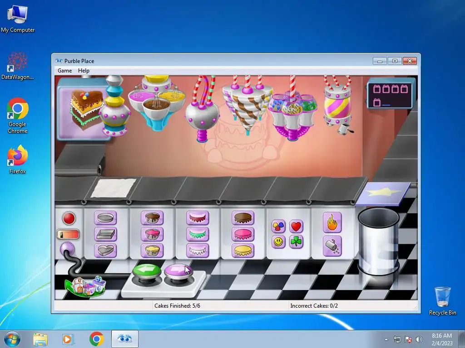Click the sugar sprinkle shaker button
Image resolution: width=465 pixels, height=348 pixels.
coord(332,246)
